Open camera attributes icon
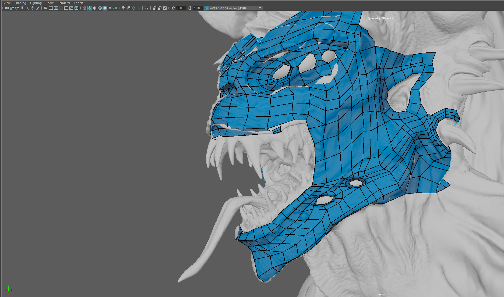Viewport: 504px width, 297px height. 17,8
